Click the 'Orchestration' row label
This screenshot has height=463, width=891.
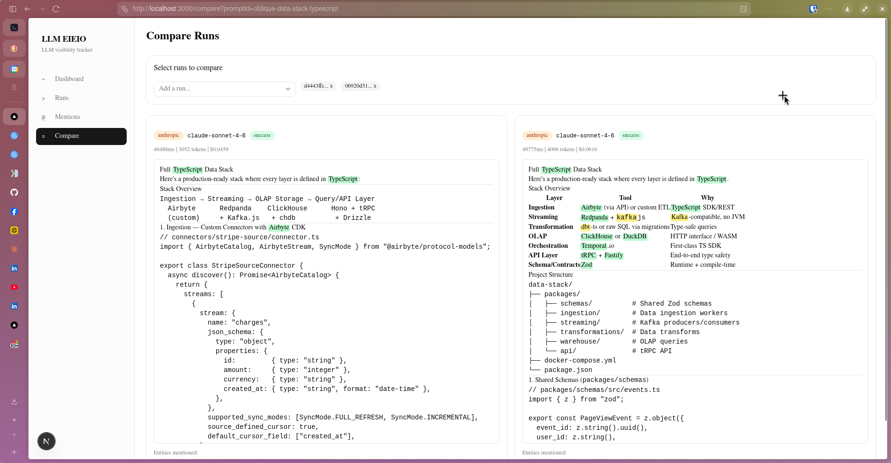point(548,245)
